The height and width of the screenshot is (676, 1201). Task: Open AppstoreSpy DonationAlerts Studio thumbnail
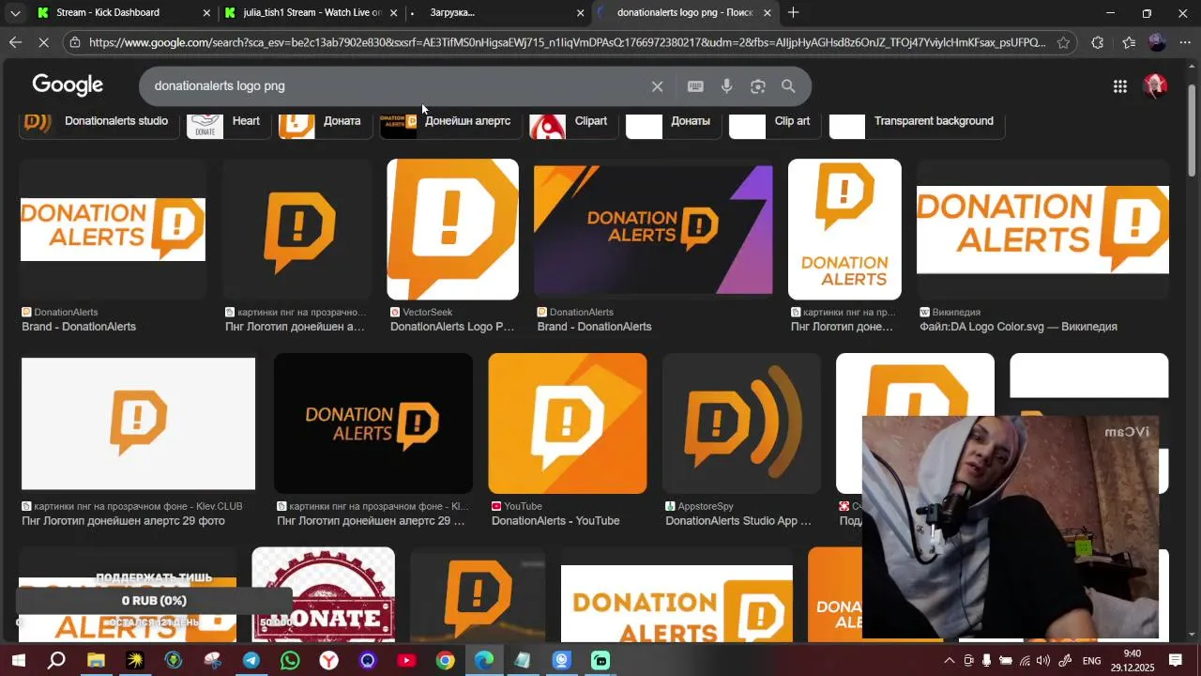[x=741, y=423]
